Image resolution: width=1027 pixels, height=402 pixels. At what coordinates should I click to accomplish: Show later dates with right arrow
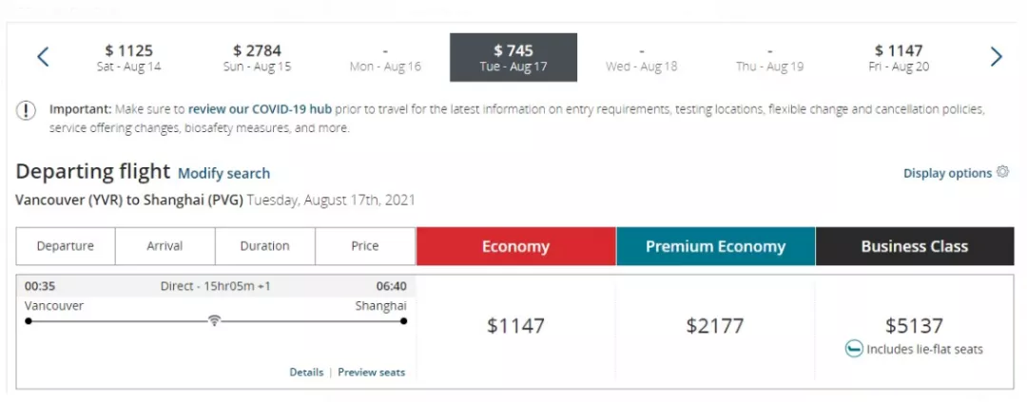(x=996, y=57)
